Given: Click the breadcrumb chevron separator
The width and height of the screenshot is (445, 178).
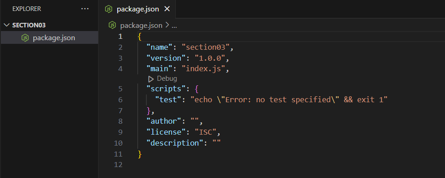Looking at the screenshot, I should click(x=167, y=26).
